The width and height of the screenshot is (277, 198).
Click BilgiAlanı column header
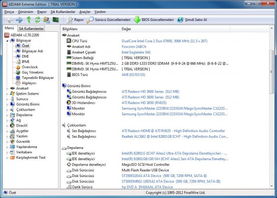[x=90, y=29]
